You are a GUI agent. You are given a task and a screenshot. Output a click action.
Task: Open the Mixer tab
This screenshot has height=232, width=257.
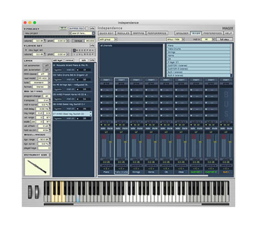pyautogui.click(x=196, y=33)
